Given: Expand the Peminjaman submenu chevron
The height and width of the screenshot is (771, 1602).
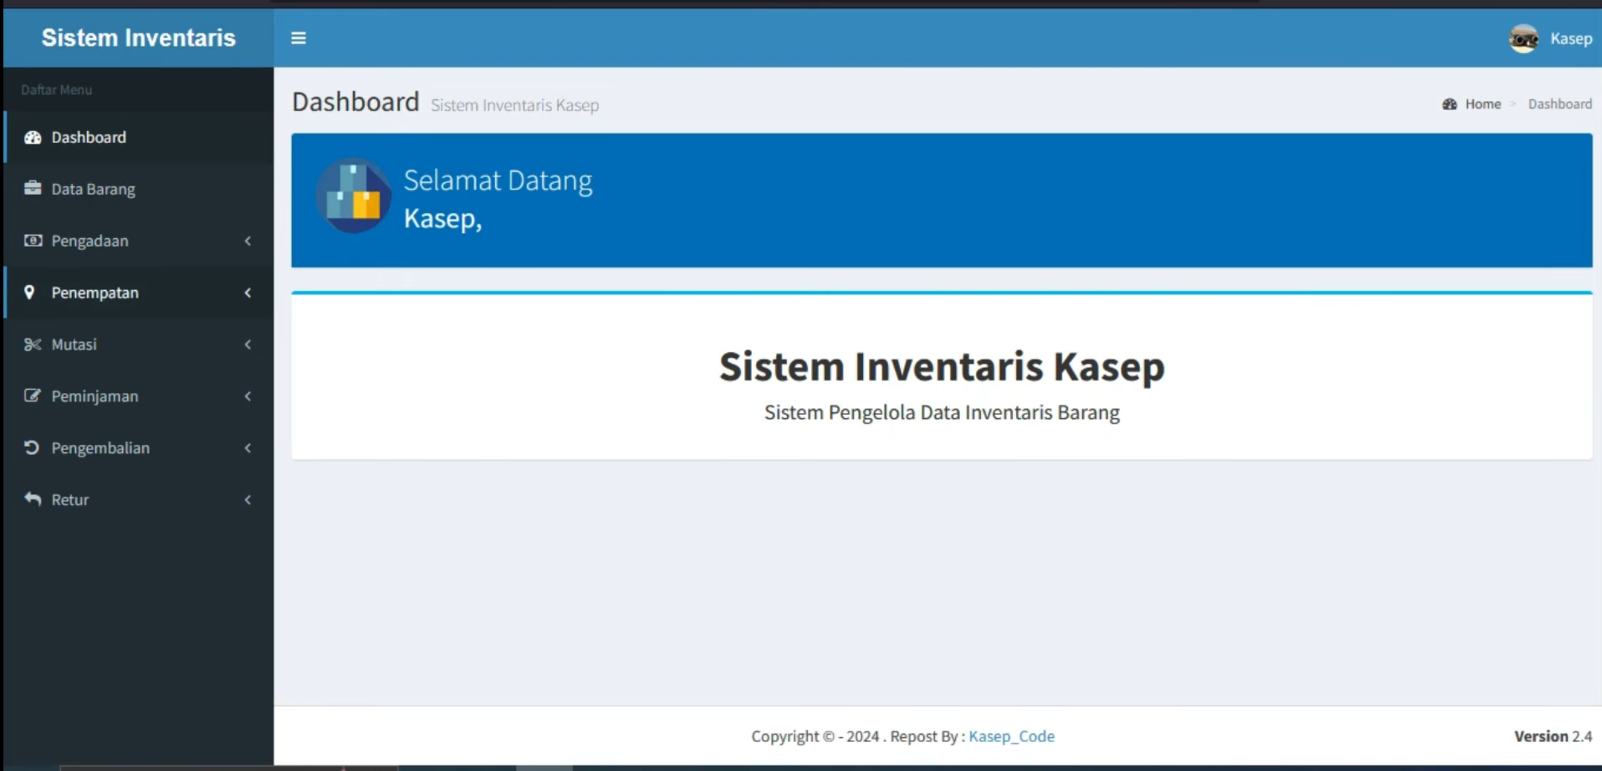Looking at the screenshot, I should (x=248, y=396).
